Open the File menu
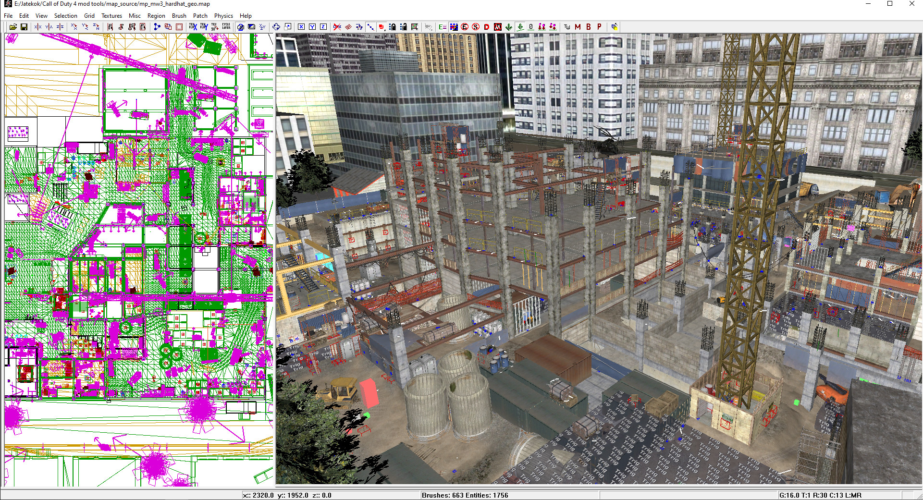 click(8, 16)
